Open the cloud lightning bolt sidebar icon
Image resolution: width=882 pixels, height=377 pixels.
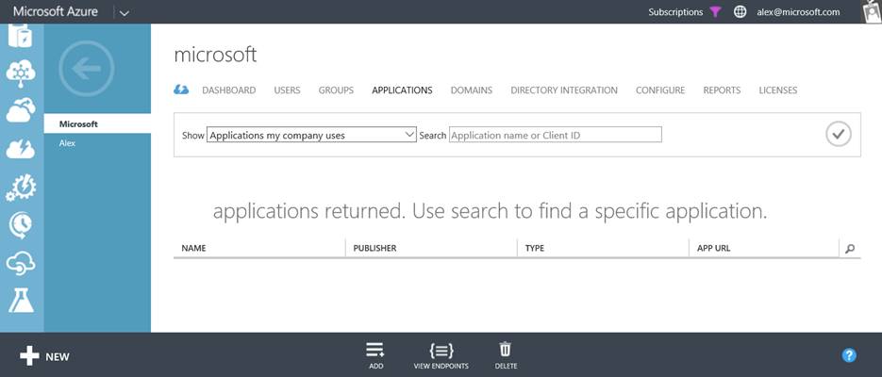pos(21,149)
